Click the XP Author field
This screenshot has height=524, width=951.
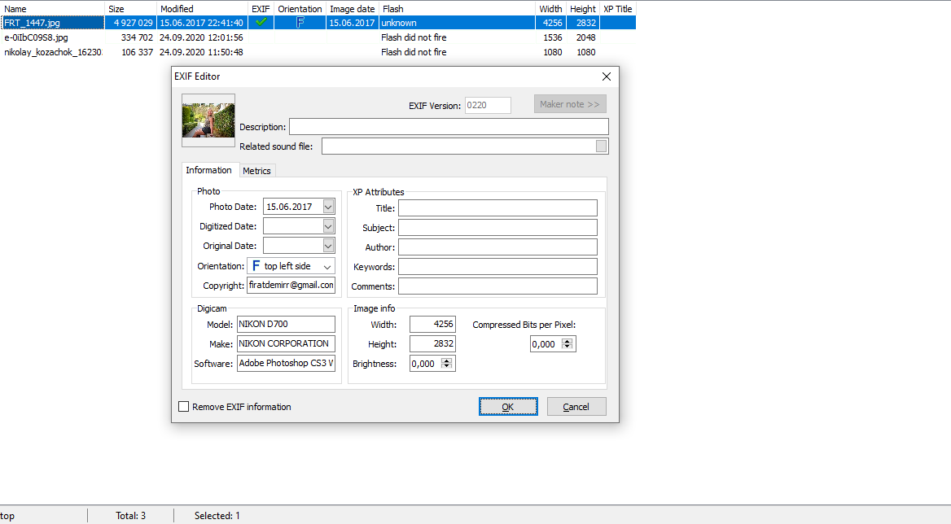point(497,247)
